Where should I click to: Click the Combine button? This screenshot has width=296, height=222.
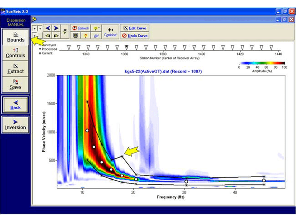point(111,32)
